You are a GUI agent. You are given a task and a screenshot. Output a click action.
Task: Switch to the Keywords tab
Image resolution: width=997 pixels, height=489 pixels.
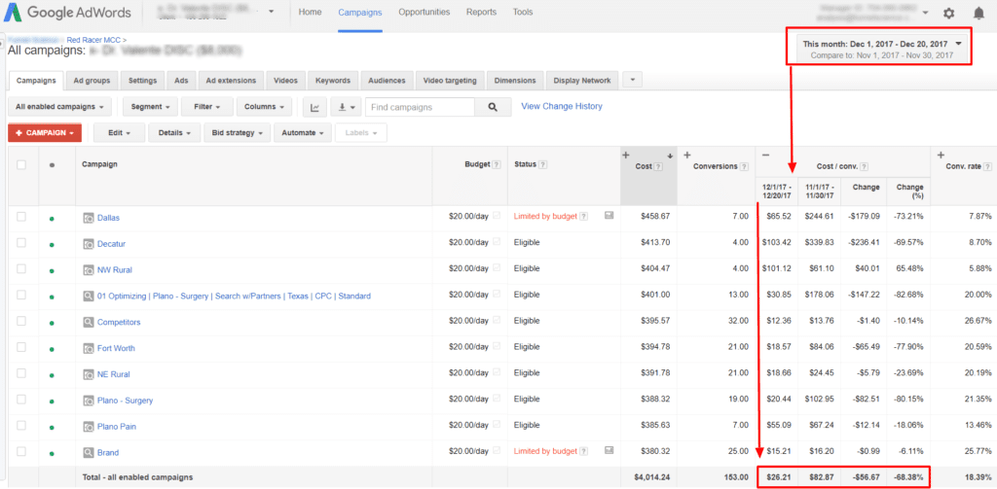(x=333, y=81)
